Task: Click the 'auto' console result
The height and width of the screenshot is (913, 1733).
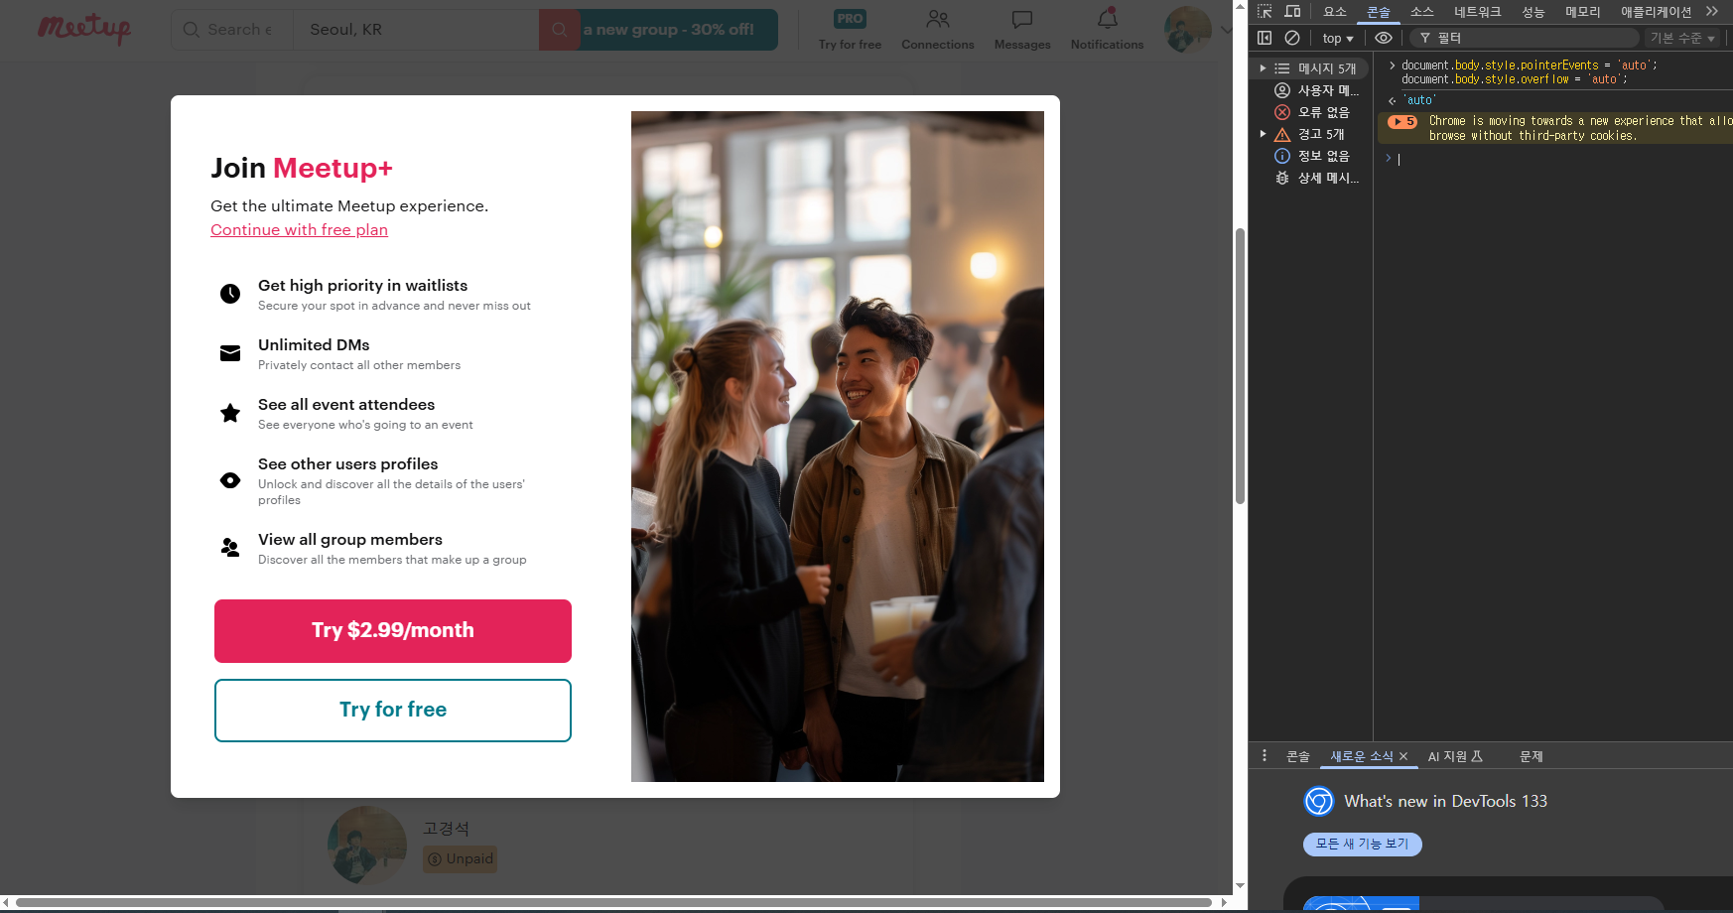Action: tap(1419, 100)
